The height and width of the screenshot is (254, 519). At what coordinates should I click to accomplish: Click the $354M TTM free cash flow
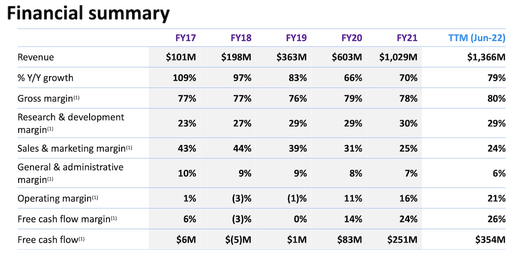(490, 240)
